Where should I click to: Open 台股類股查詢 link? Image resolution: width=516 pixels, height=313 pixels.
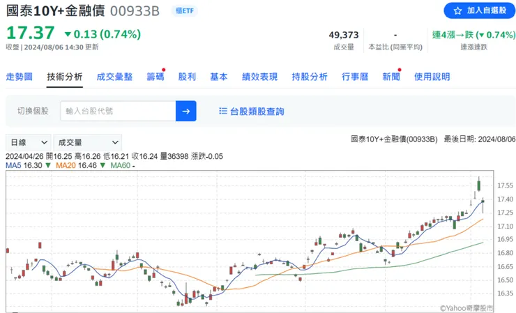tap(257, 112)
